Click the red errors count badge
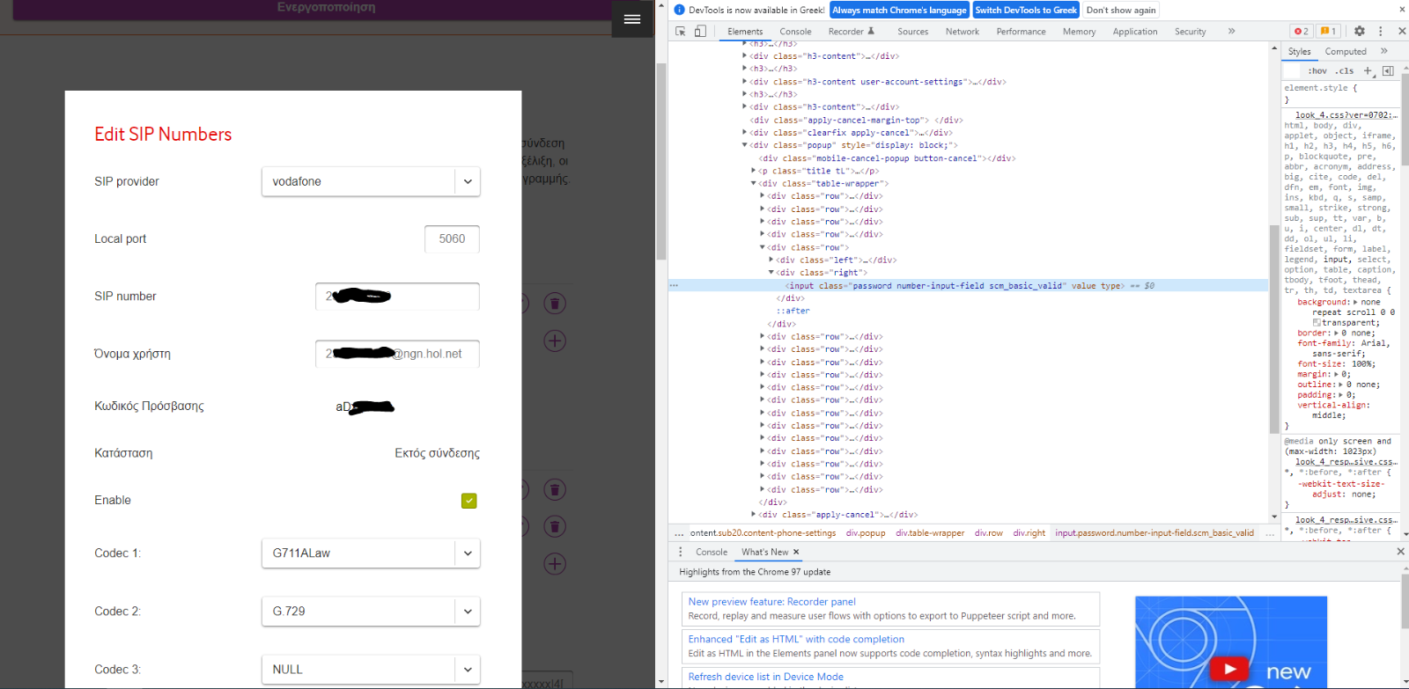 tap(1301, 31)
